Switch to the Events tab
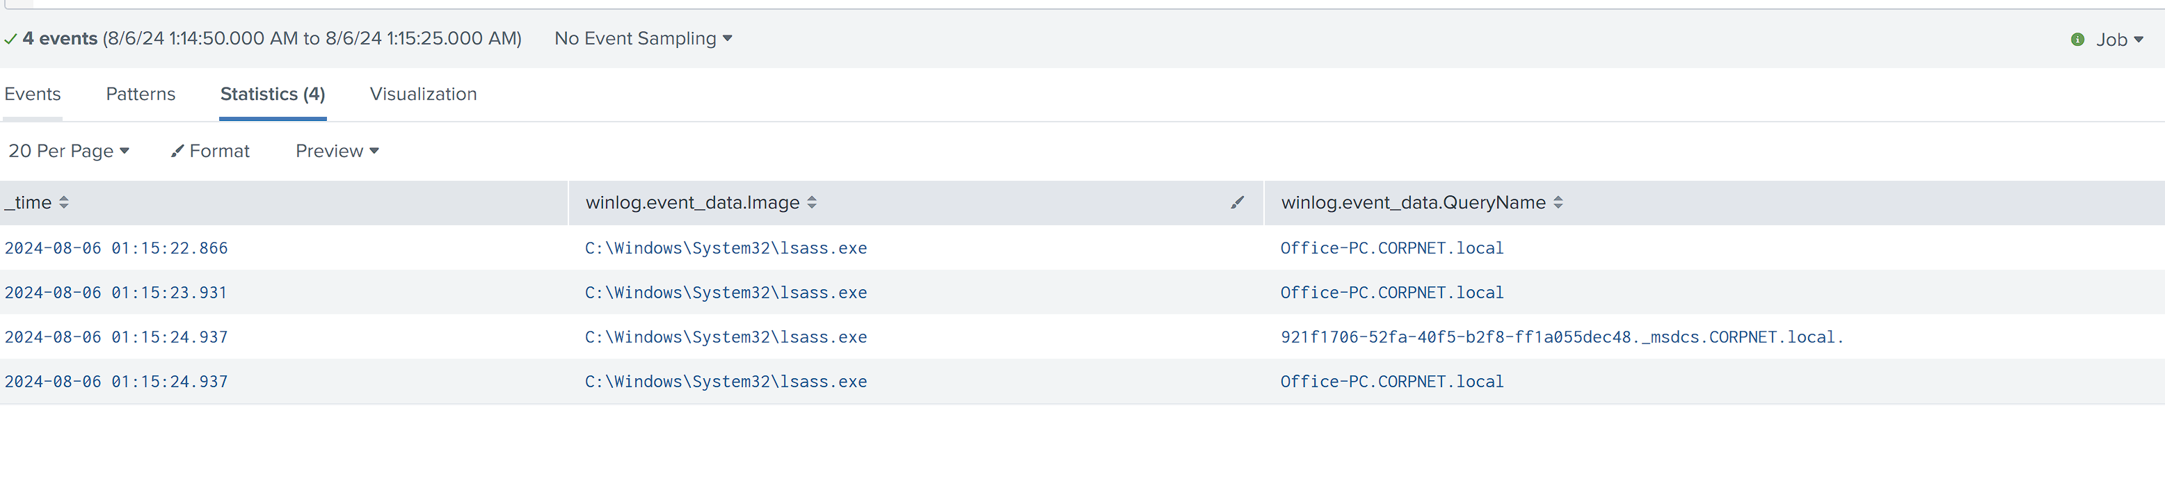This screenshot has height=504, width=2165. click(33, 94)
